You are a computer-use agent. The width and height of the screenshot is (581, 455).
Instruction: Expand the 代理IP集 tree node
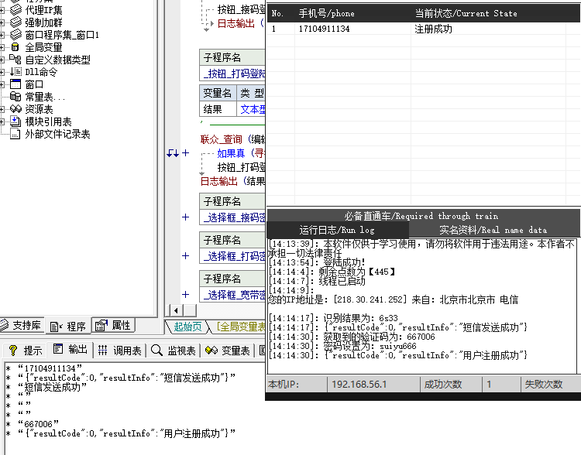(2, 10)
